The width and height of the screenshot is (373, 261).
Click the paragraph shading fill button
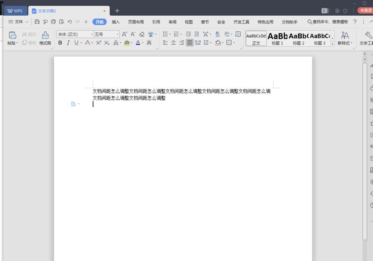tap(218, 43)
